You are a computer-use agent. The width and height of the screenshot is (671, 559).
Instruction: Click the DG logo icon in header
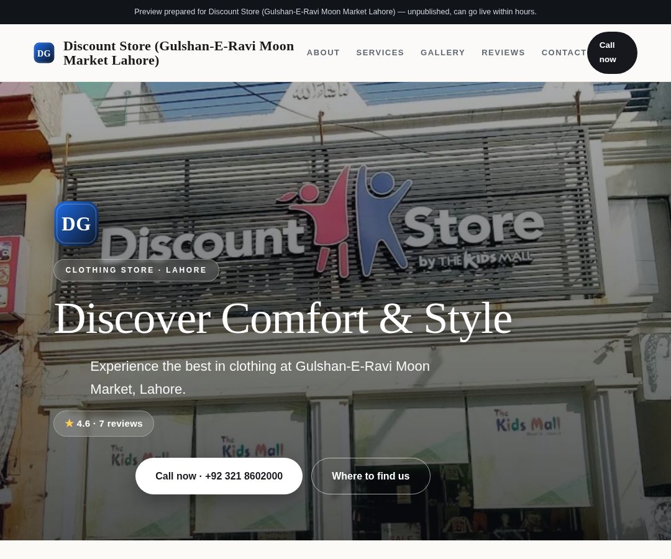[44, 53]
